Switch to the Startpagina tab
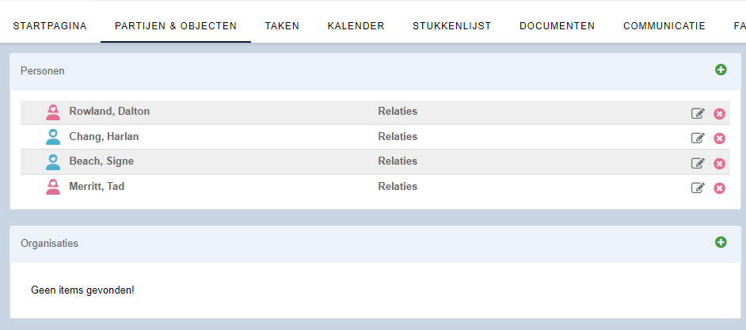Image resolution: width=746 pixels, height=330 pixels. click(50, 26)
